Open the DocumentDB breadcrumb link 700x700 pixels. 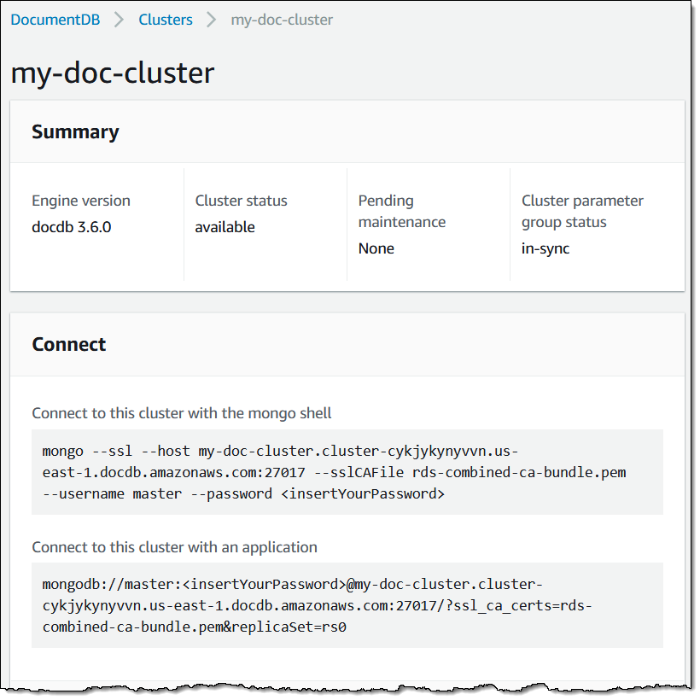[55, 20]
